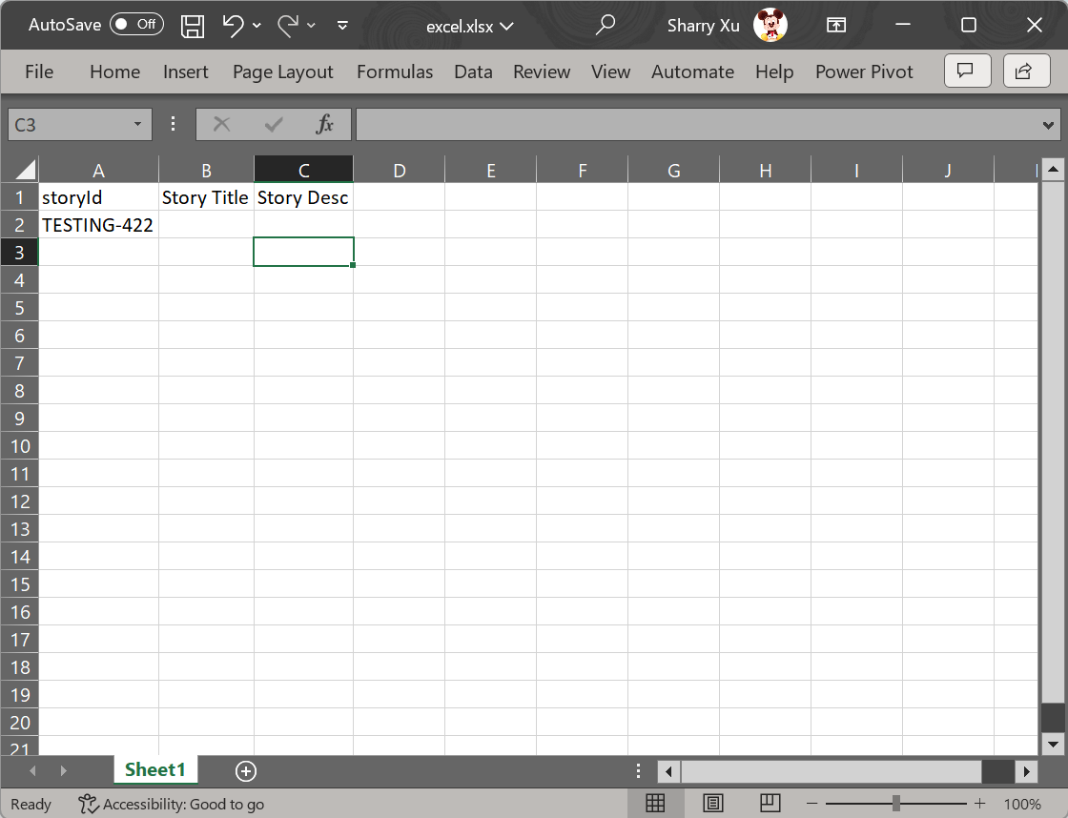
Task: Select row 10 header
Action: tap(19, 446)
